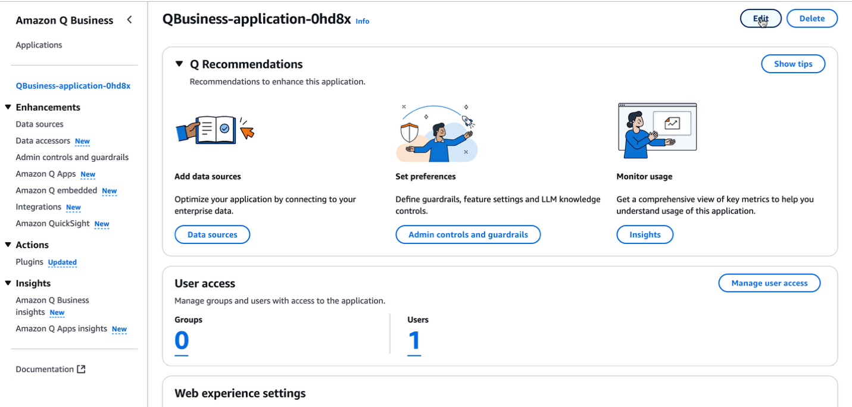Click the Groups count number
This screenshot has width=852, height=407.
point(182,341)
